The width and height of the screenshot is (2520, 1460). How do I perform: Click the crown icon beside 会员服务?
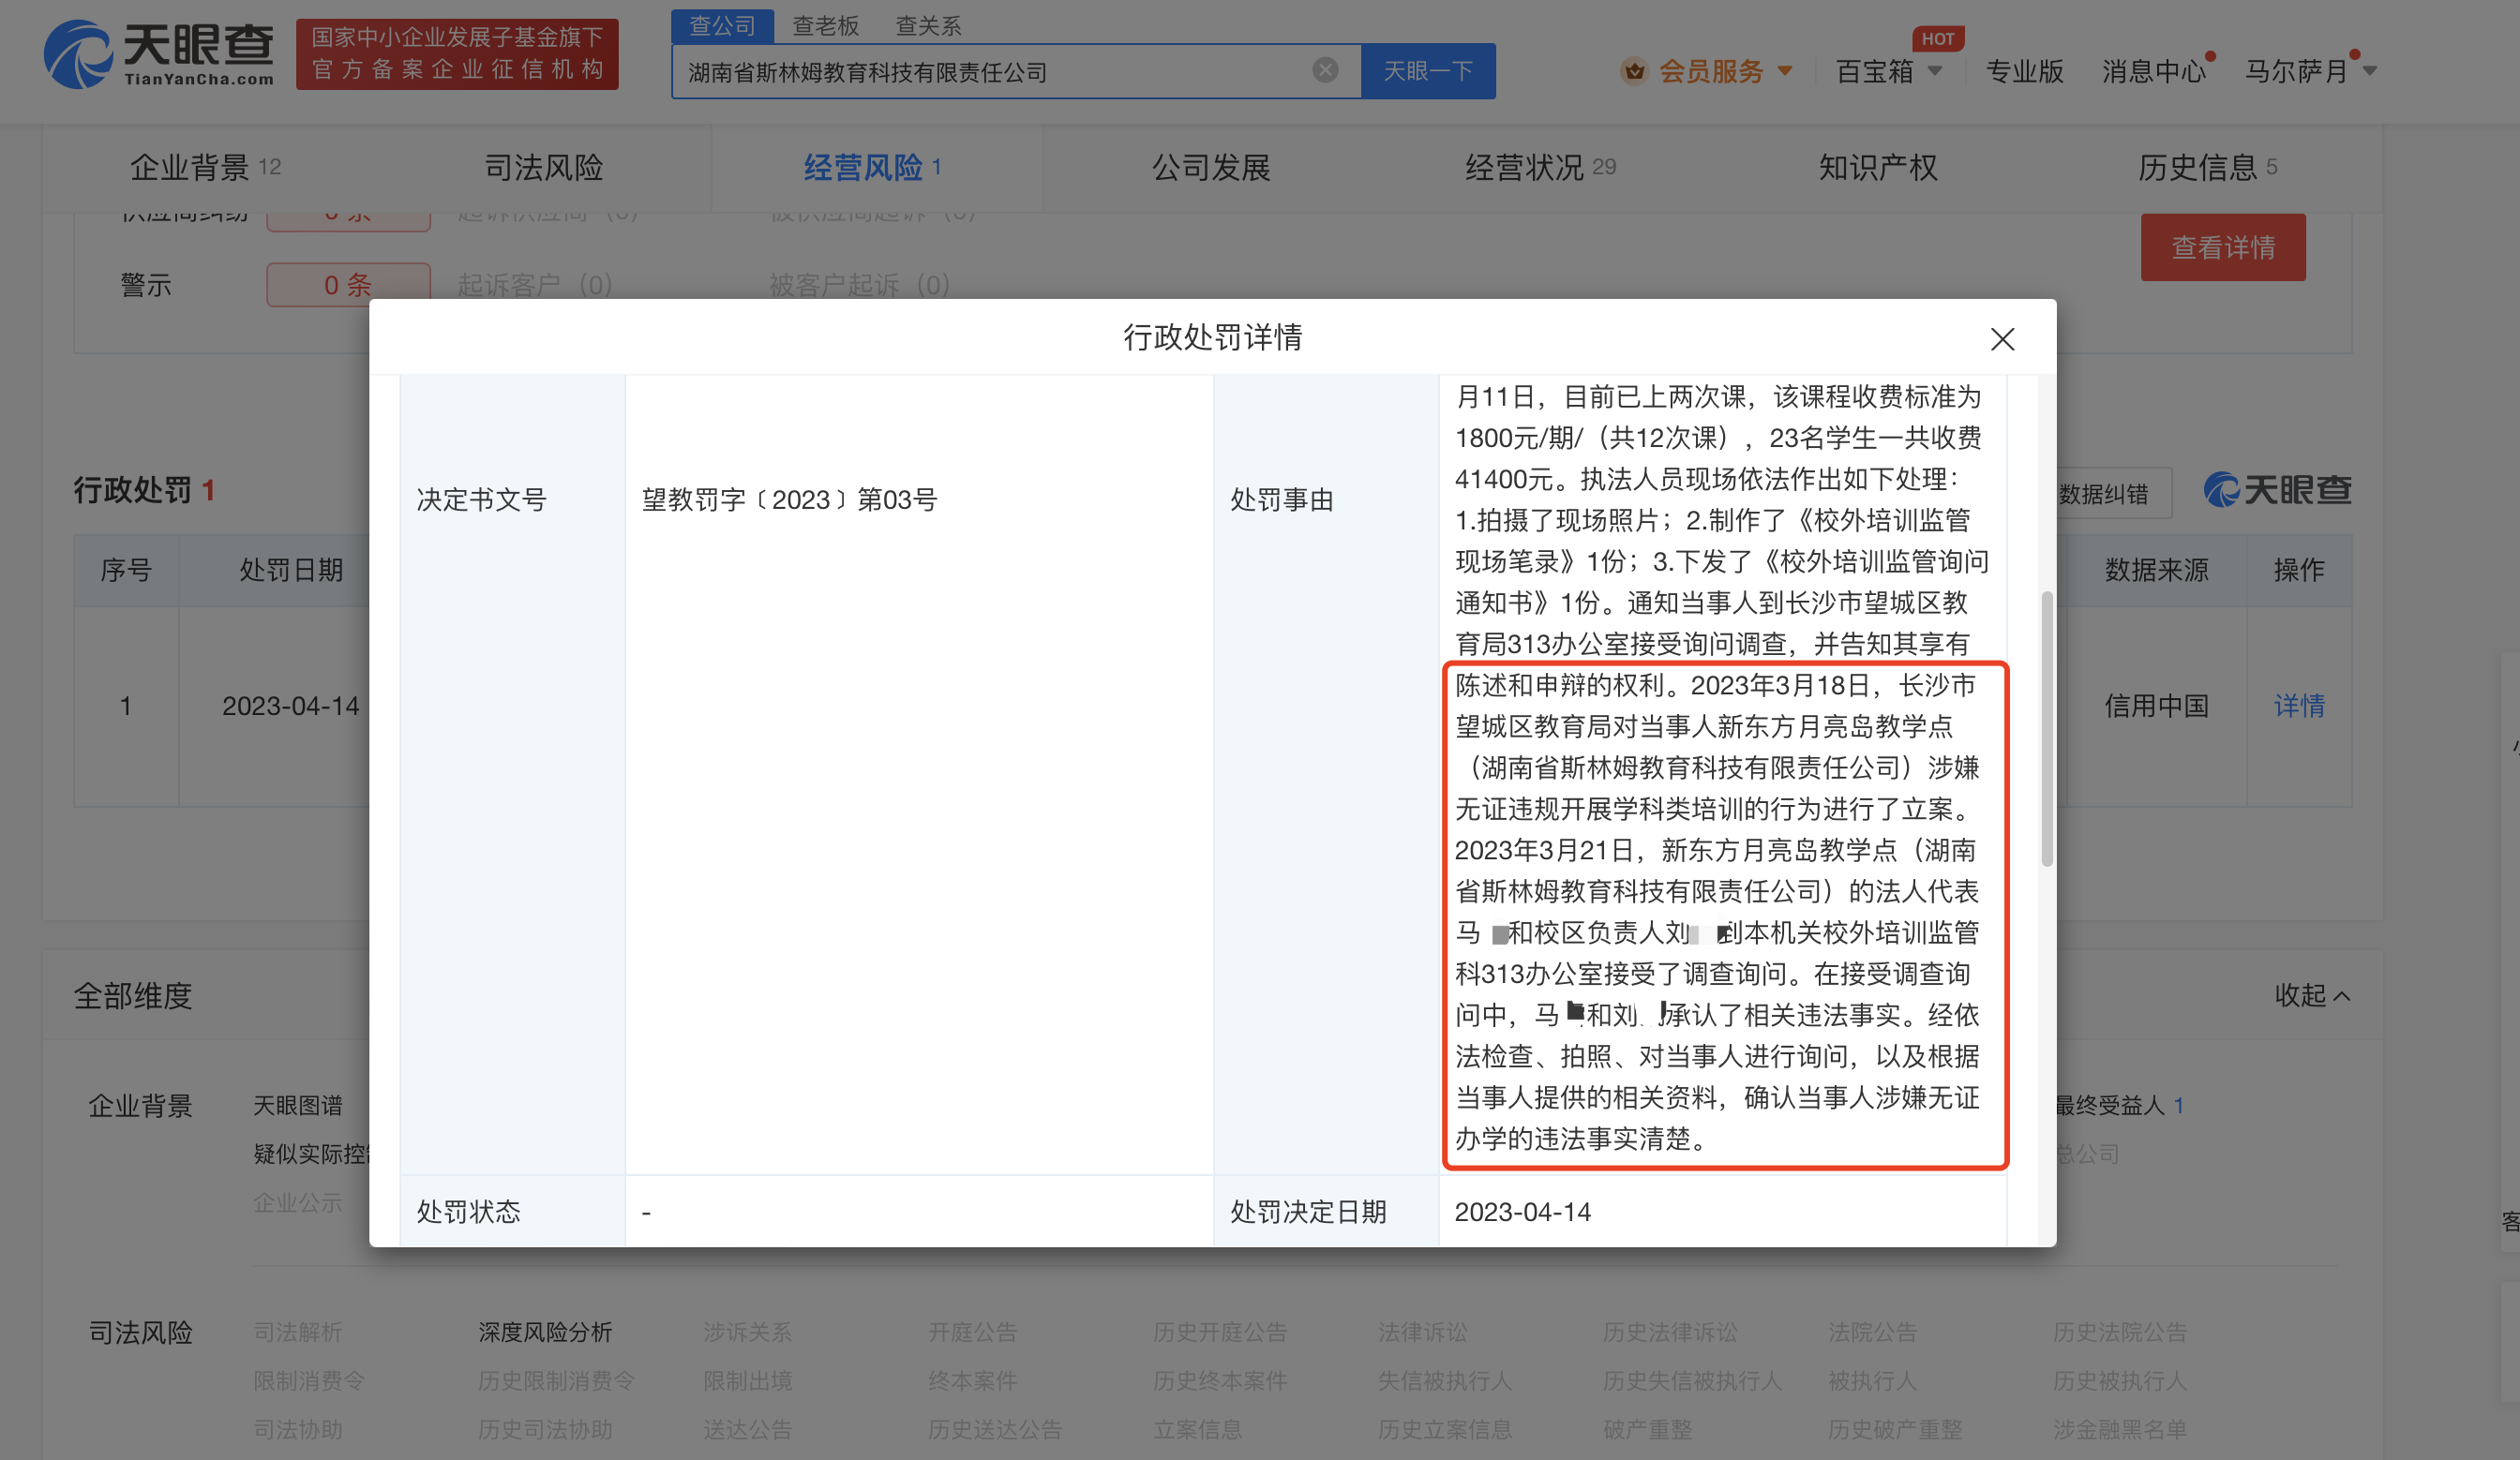coord(1633,71)
